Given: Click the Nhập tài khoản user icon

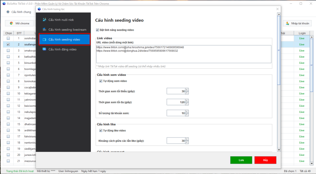Looking at the screenshot, I should tap(288, 23).
